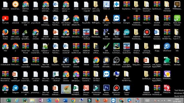Select the priya info.txt file
The image size is (184, 103).
coord(36,19)
